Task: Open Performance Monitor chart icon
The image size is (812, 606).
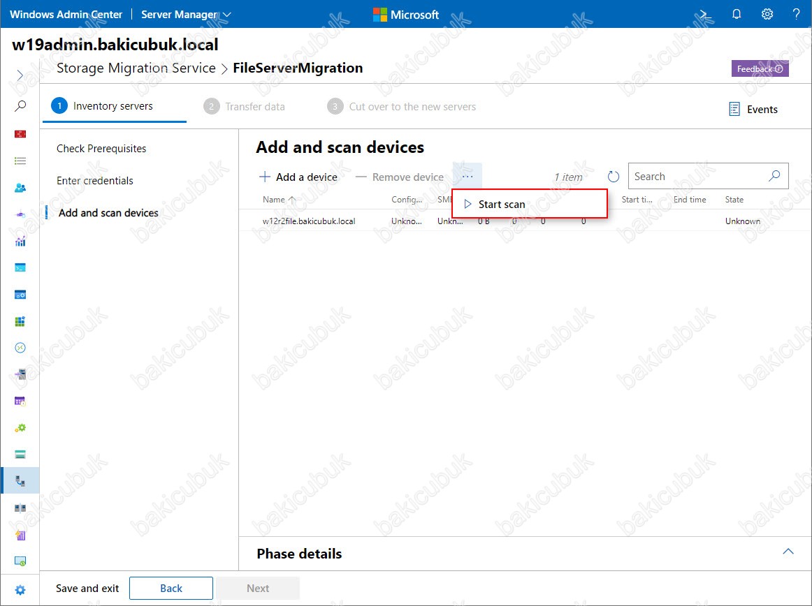Action: tap(20, 241)
